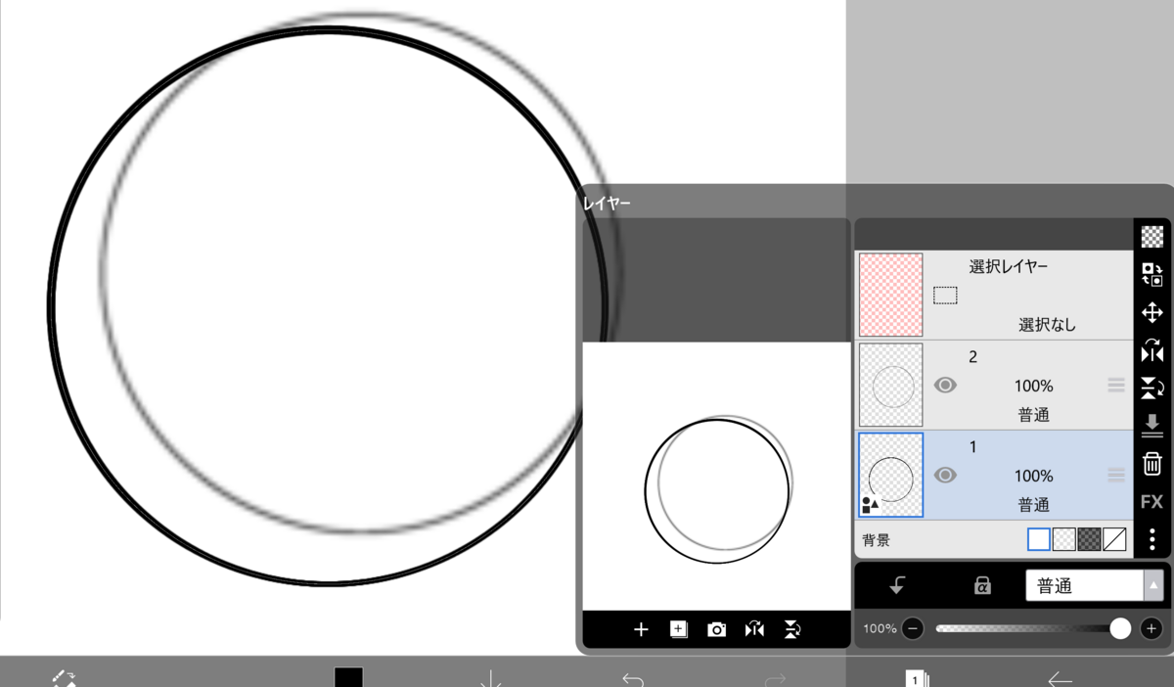Click the レイヤー panel title
The width and height of the screenshot is (1174, 687).
(x=608, y=204)
